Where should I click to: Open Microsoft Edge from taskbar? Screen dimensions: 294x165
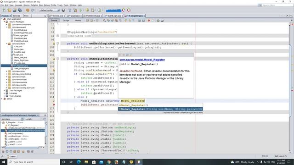[x=79, y=162]
